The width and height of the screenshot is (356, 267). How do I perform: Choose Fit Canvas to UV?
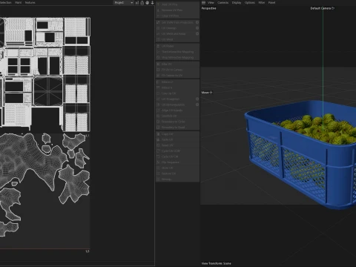177,76
